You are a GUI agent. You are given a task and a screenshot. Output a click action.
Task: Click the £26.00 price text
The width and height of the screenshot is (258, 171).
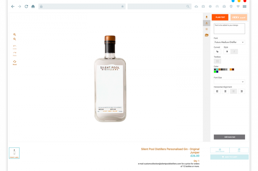(195, 156)
